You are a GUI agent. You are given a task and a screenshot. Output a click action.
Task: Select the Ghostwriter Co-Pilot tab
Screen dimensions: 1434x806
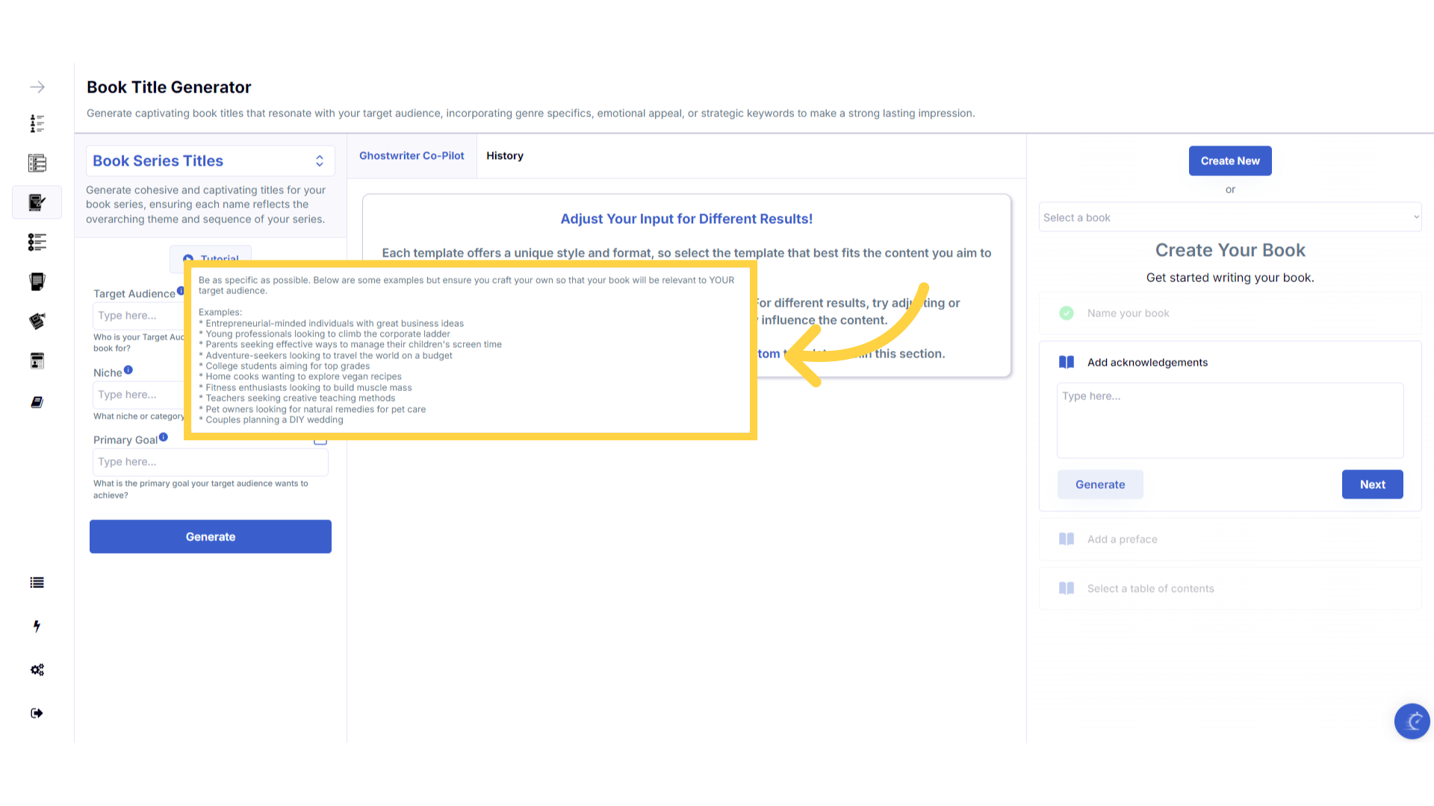click(x=412, y=156)
